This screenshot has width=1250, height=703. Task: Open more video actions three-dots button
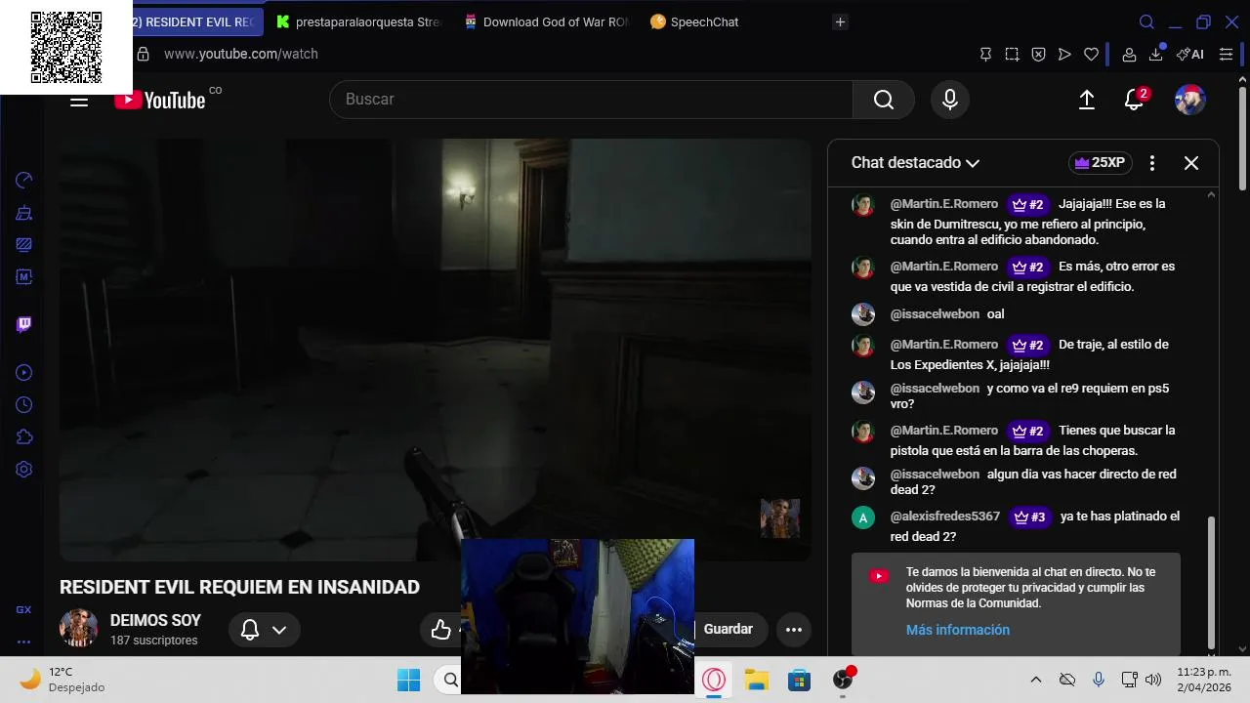click(794, 630)
